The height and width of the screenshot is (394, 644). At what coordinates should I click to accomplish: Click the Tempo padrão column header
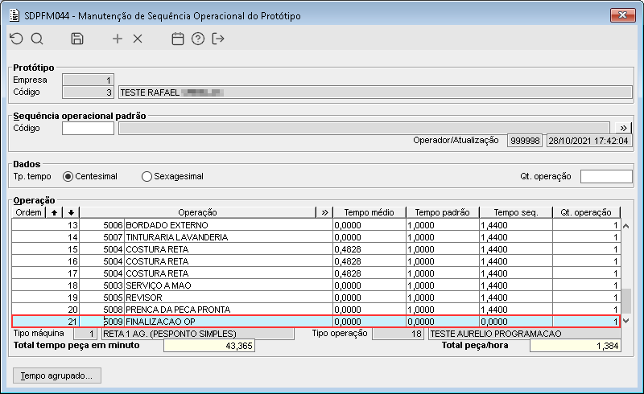coord(442,212)
